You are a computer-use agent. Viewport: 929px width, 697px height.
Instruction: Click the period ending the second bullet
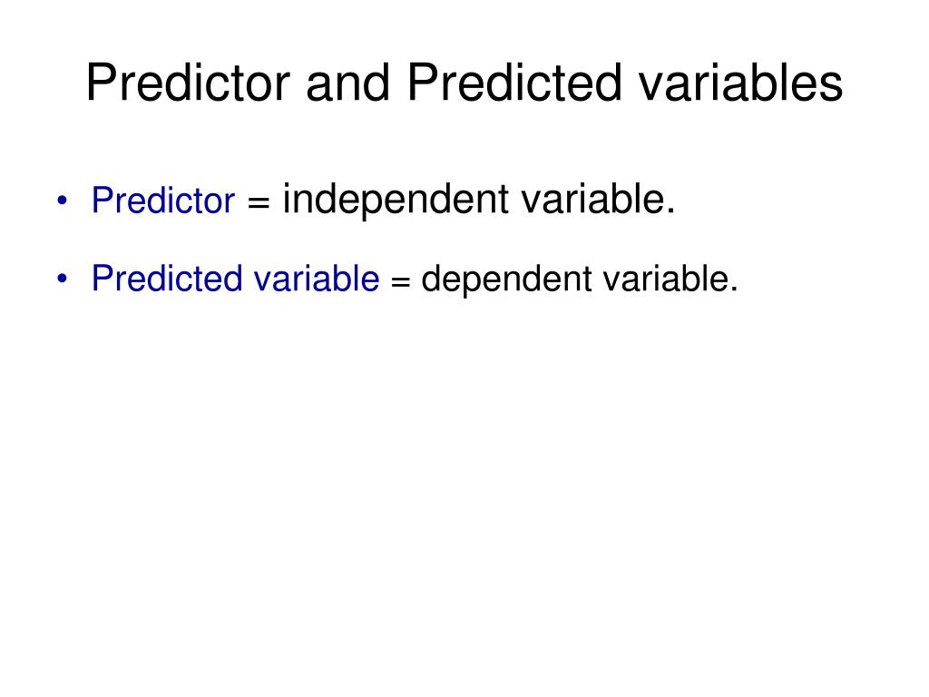[734, 290]
